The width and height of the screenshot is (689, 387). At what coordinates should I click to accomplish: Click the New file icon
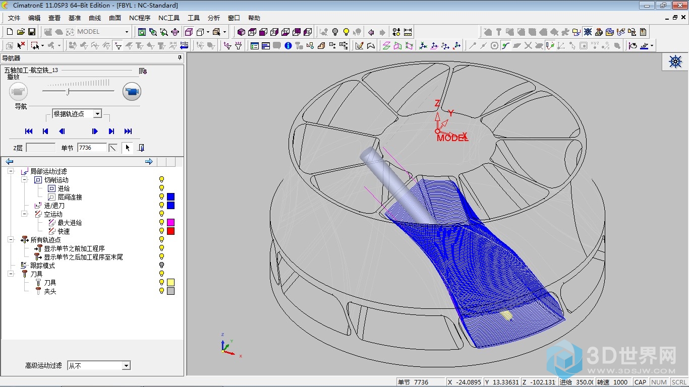coord(10,32)
